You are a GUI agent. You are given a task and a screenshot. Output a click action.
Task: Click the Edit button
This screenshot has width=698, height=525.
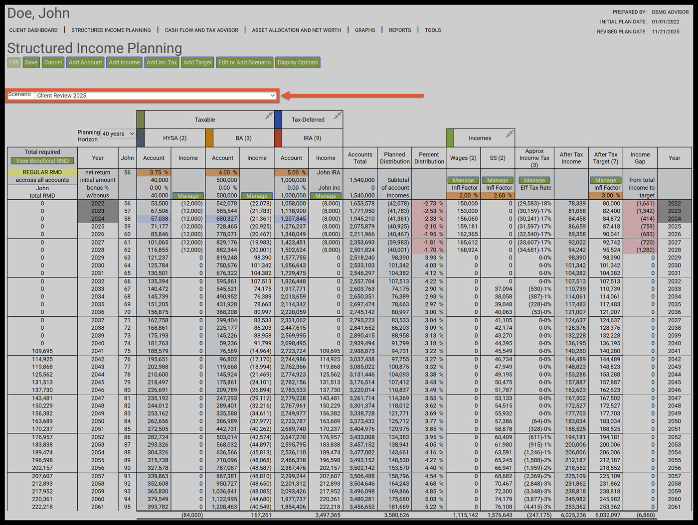[x=13, y=62]
